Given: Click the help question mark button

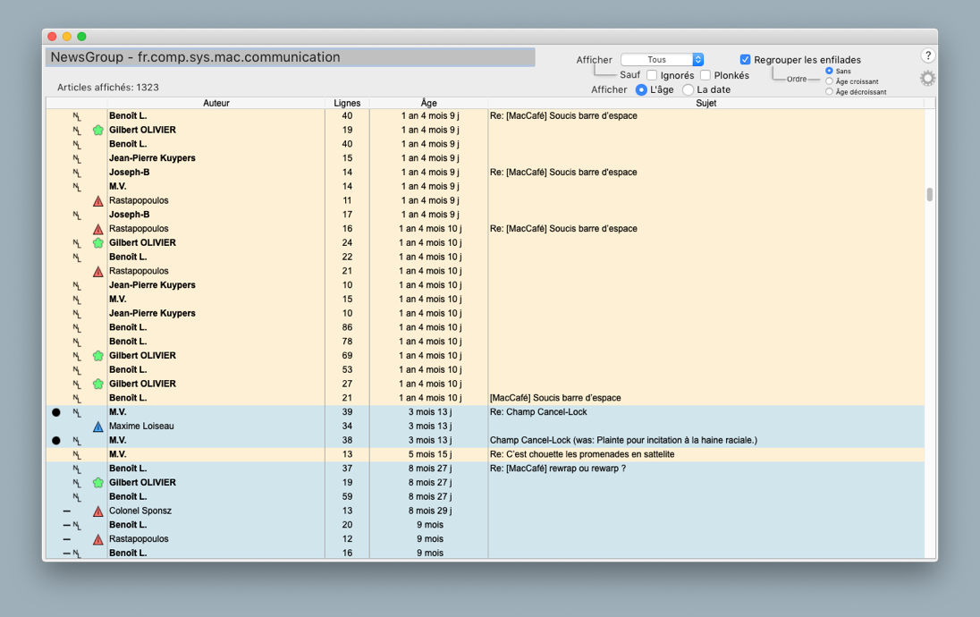Looking at the screenshot, I should (927, 56).
